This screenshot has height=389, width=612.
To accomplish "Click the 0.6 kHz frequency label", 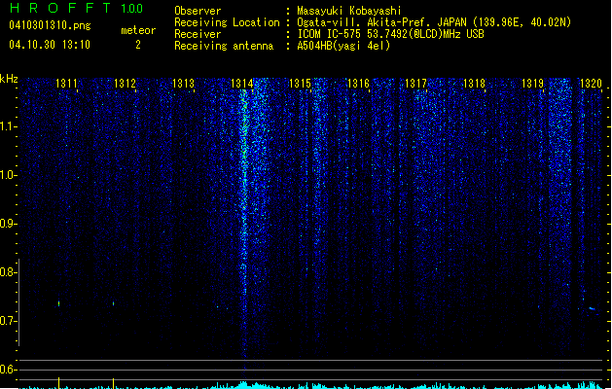I will point(8,370).
